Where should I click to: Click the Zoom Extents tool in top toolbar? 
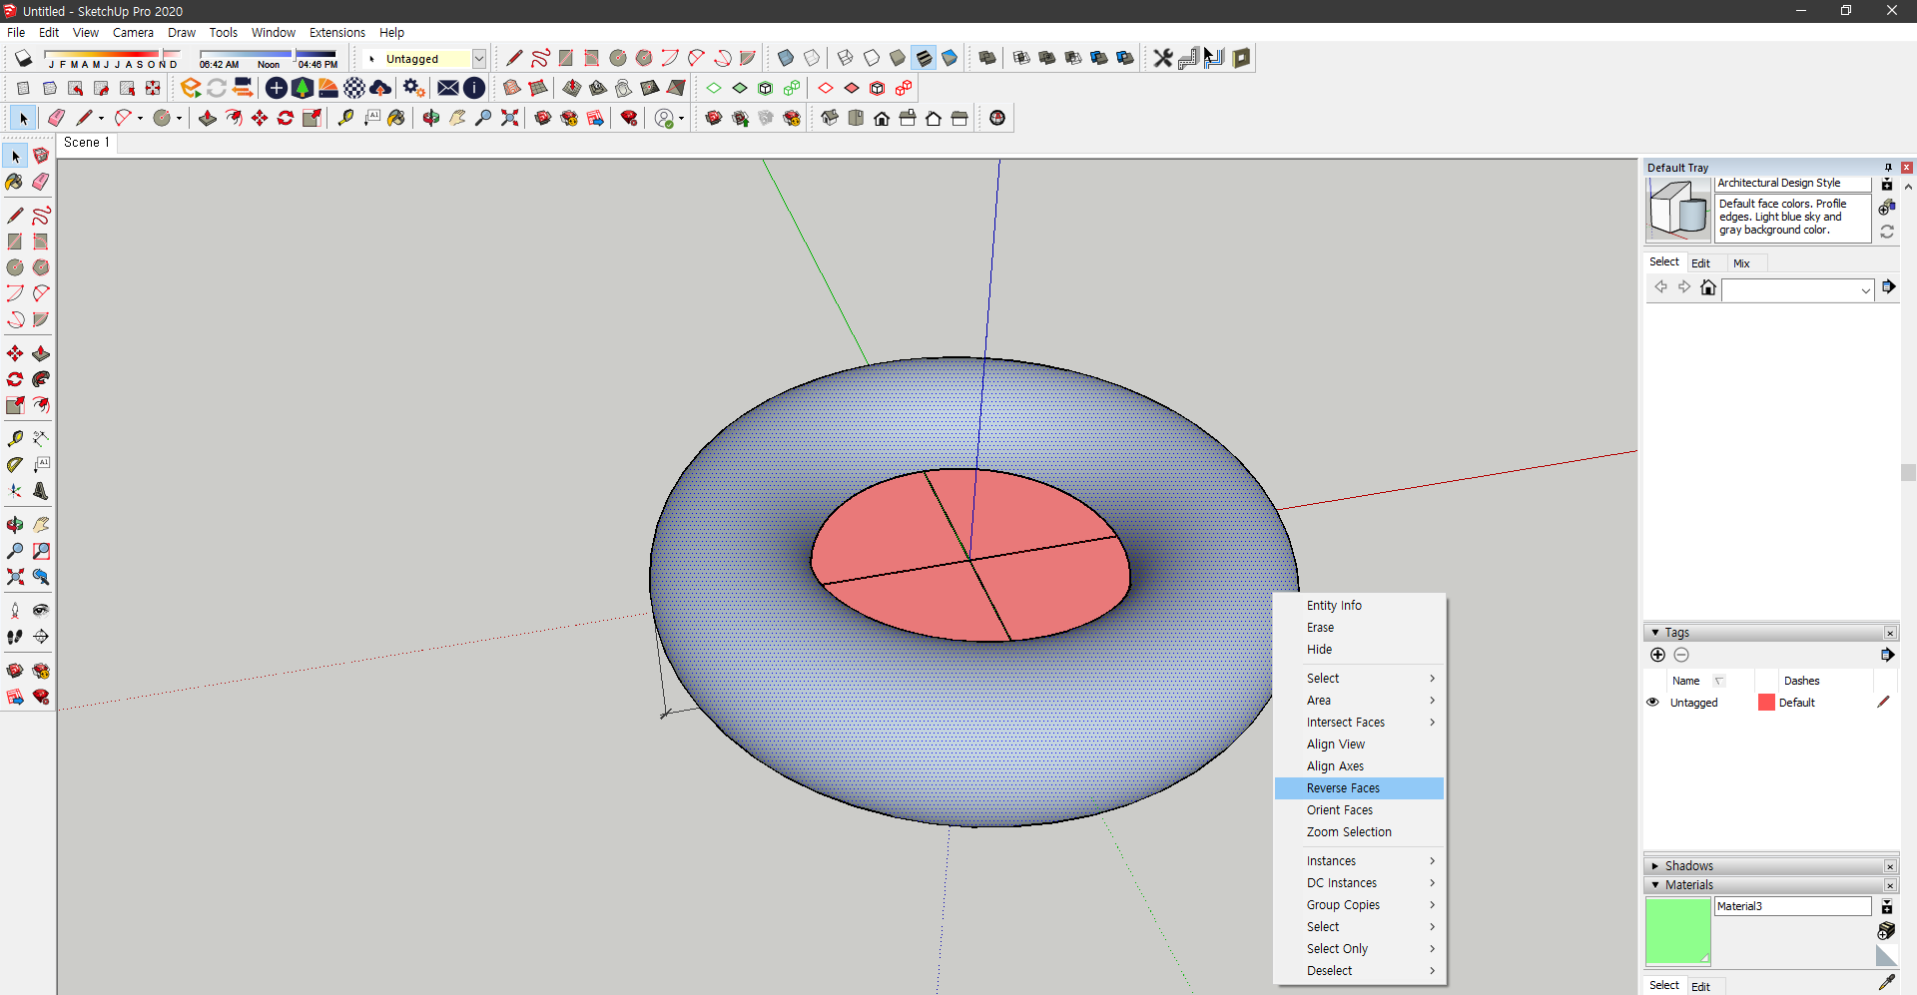point(509,118)
